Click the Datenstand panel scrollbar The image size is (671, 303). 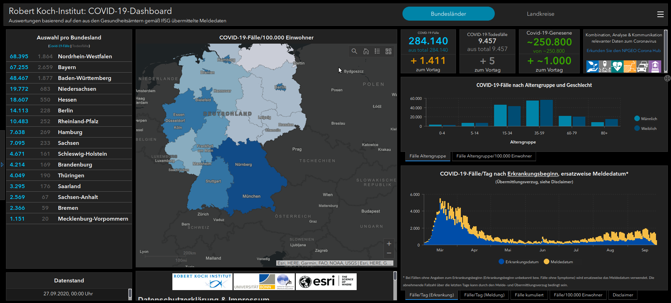coord(130,293)
